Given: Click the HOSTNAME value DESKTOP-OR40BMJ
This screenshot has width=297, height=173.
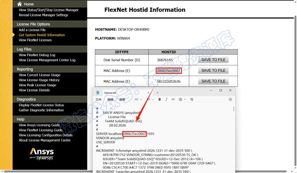Looking at the screenshot, I should click(134, 29).
